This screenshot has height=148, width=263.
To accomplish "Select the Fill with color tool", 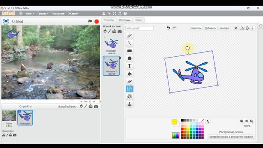I will pyautogui.click(x=129, y=74).
